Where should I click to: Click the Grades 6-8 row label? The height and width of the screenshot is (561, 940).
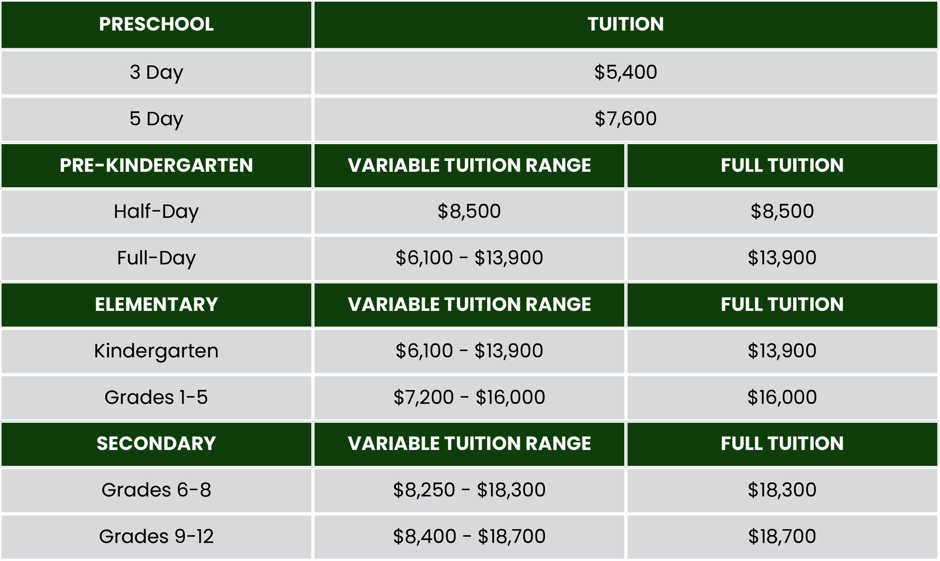point(156,490)
